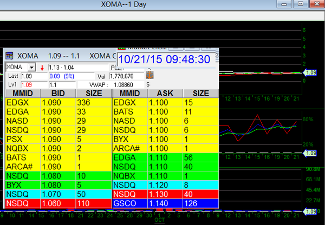The image size is (325, 225).
Task: Click the orange anchor icon next to volume
Action: tap(150, 76)
